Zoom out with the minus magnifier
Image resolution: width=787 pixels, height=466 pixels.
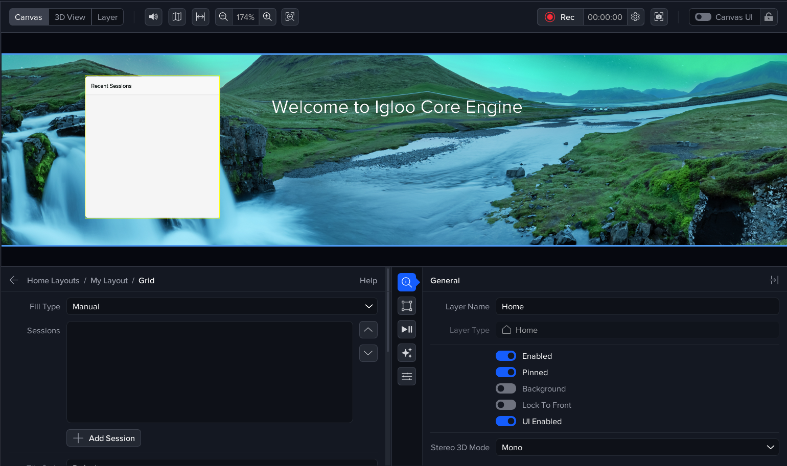click(223, 17)
